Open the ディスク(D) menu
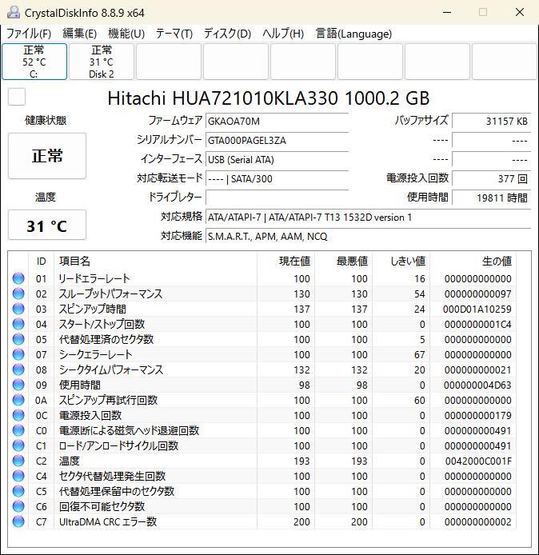The width and height of the screenshot is (539, 555). coord(227,34)
